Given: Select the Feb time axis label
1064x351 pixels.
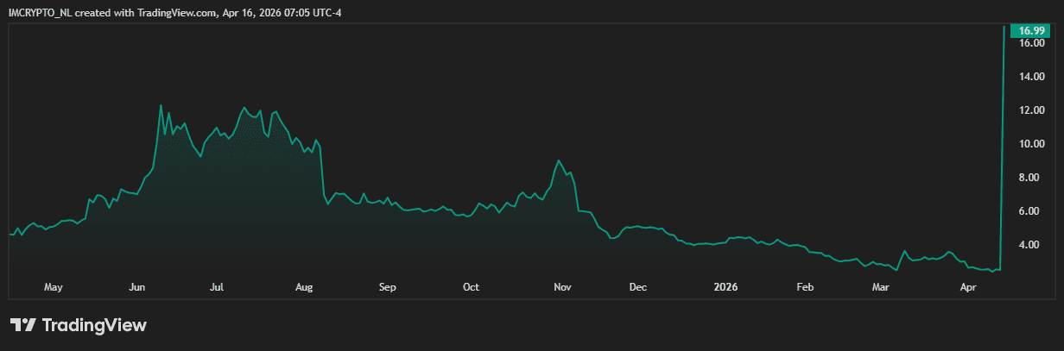Looking at the screenshot, I should [805, 286].
